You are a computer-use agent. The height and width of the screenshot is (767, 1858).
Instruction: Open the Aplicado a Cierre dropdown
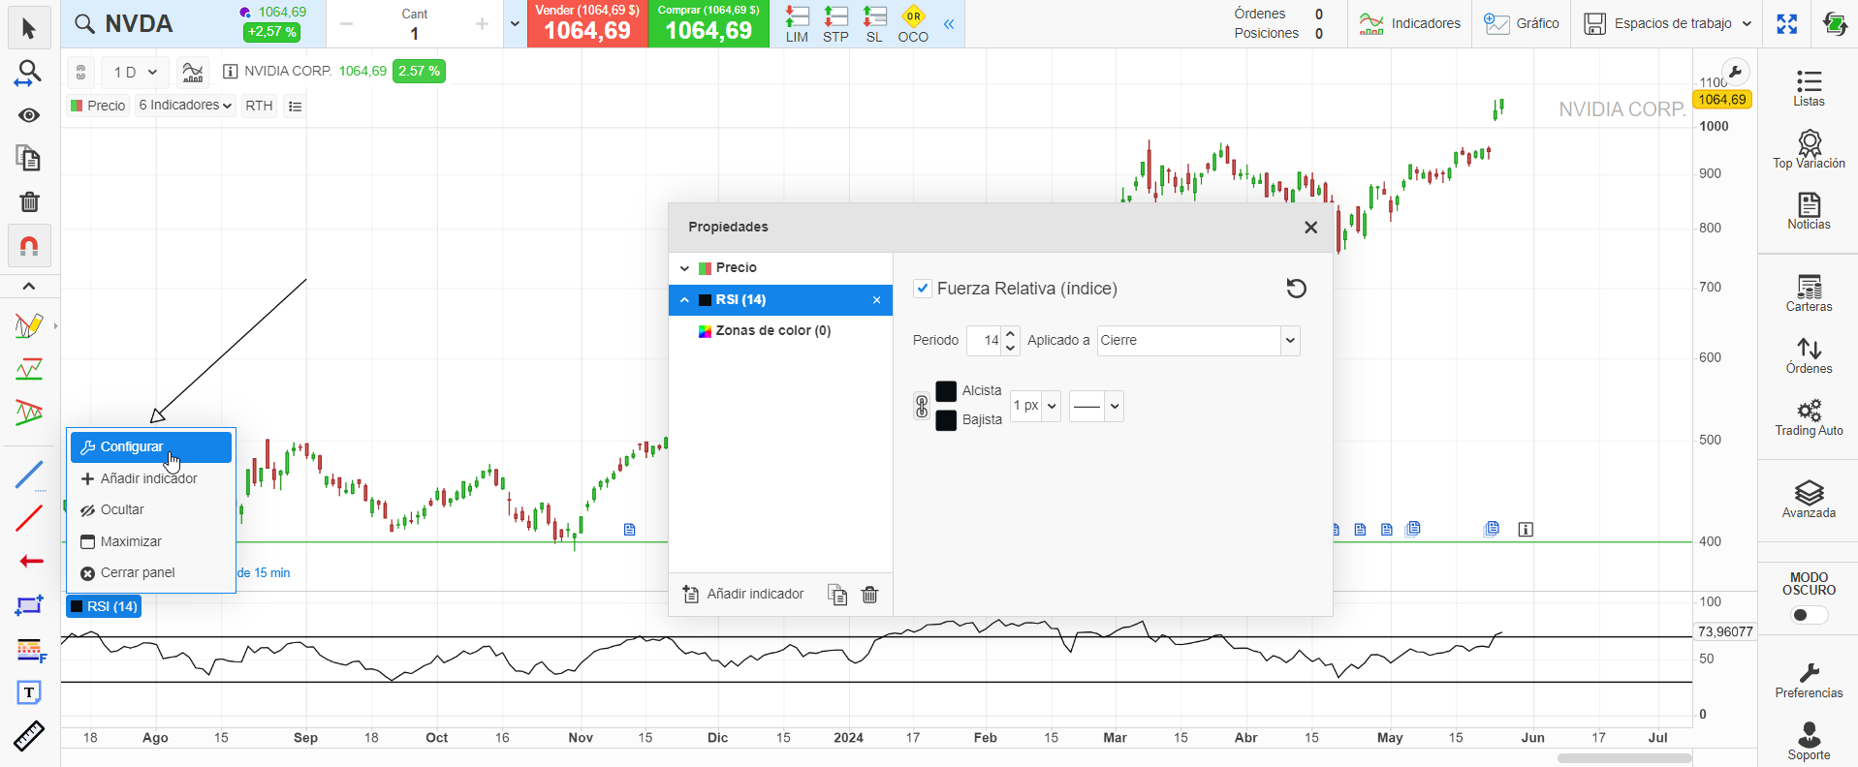click(x=1198, y=341)
